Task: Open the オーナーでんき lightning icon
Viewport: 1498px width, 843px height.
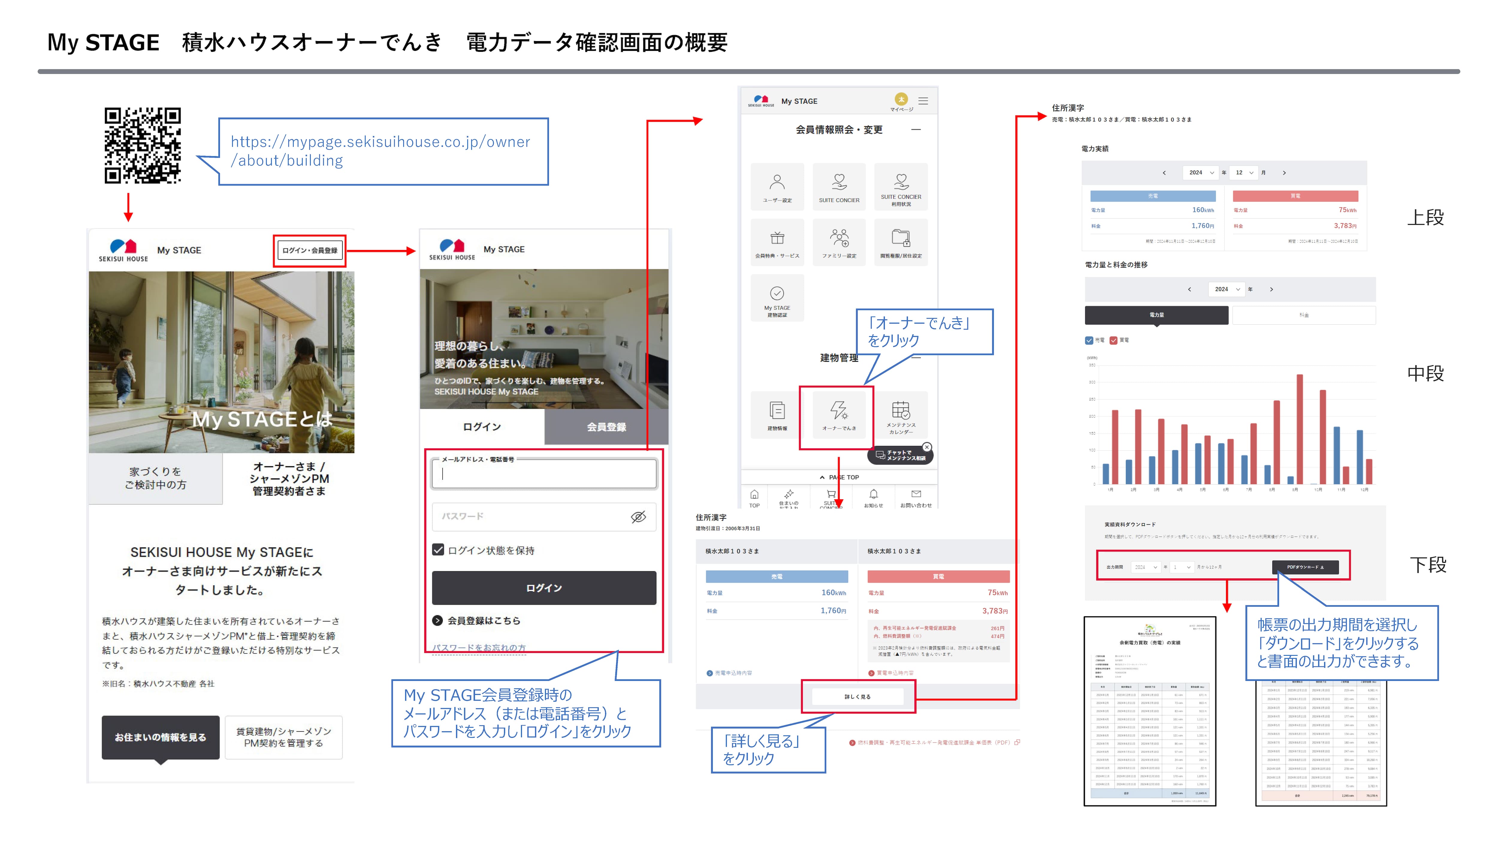Action: tap(839, 411)
